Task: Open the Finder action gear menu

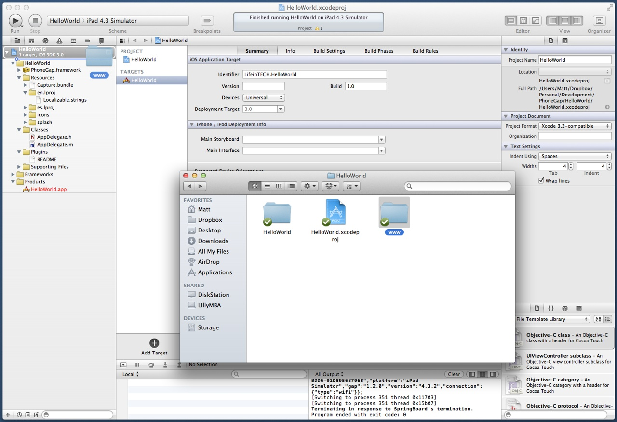Action: (309, 186)
